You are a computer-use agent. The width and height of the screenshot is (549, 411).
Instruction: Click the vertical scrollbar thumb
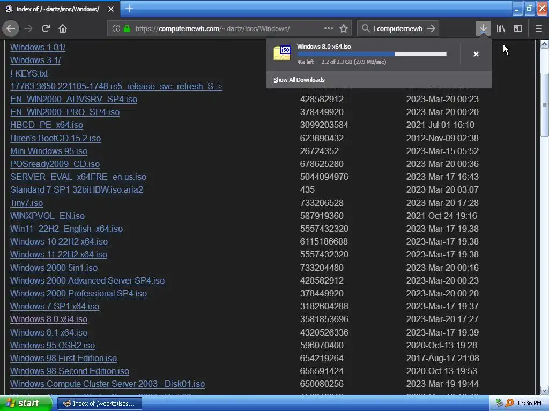(545, 105)
